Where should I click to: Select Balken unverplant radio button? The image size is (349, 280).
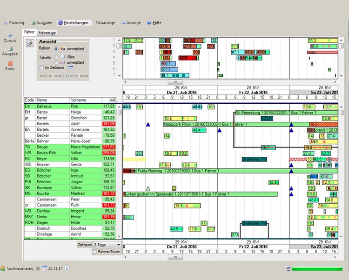click(x=56, y=48)
